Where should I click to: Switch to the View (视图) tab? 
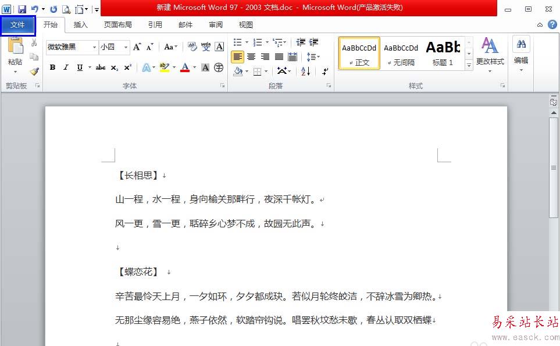[x=246, y=24]
